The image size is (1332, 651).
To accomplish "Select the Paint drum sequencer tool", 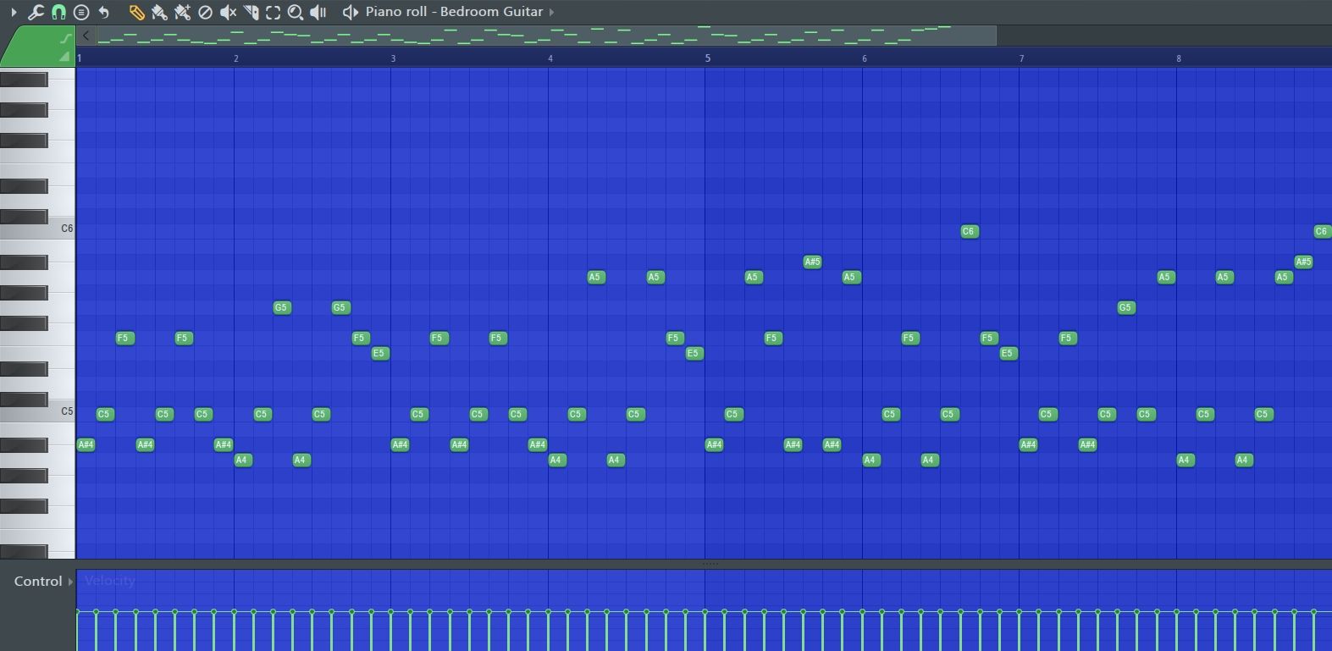I will 182,12.
